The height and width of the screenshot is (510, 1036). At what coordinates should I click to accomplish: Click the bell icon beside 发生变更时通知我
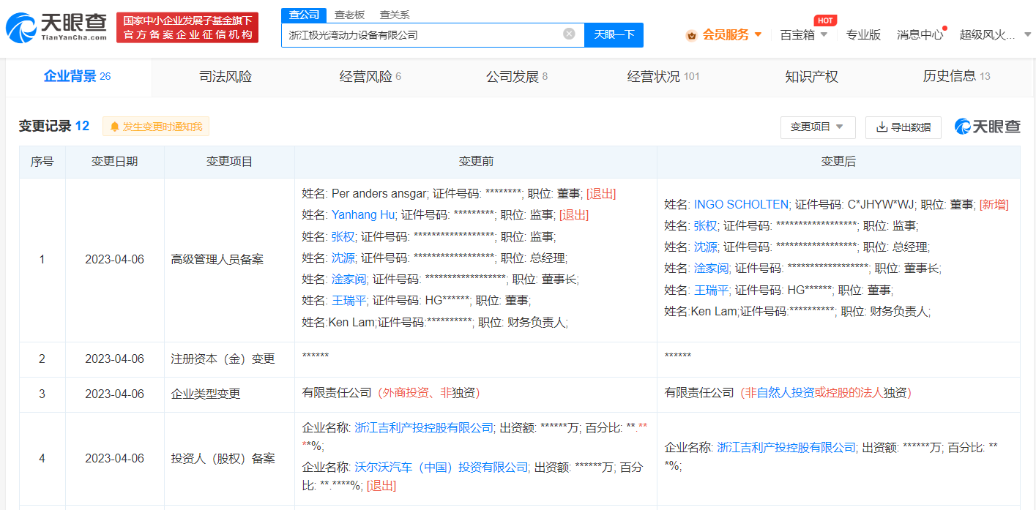[x=114, y=127]
